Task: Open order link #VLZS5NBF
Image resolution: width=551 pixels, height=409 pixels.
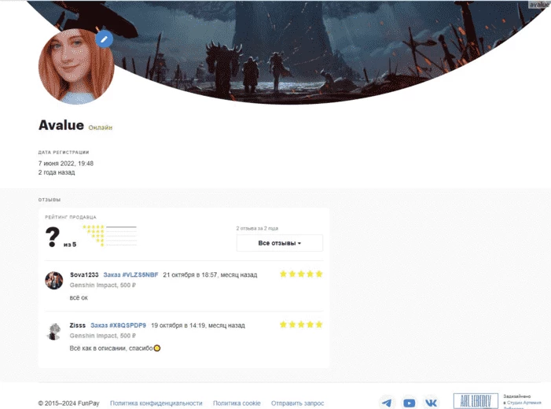Action: (130, 275)
